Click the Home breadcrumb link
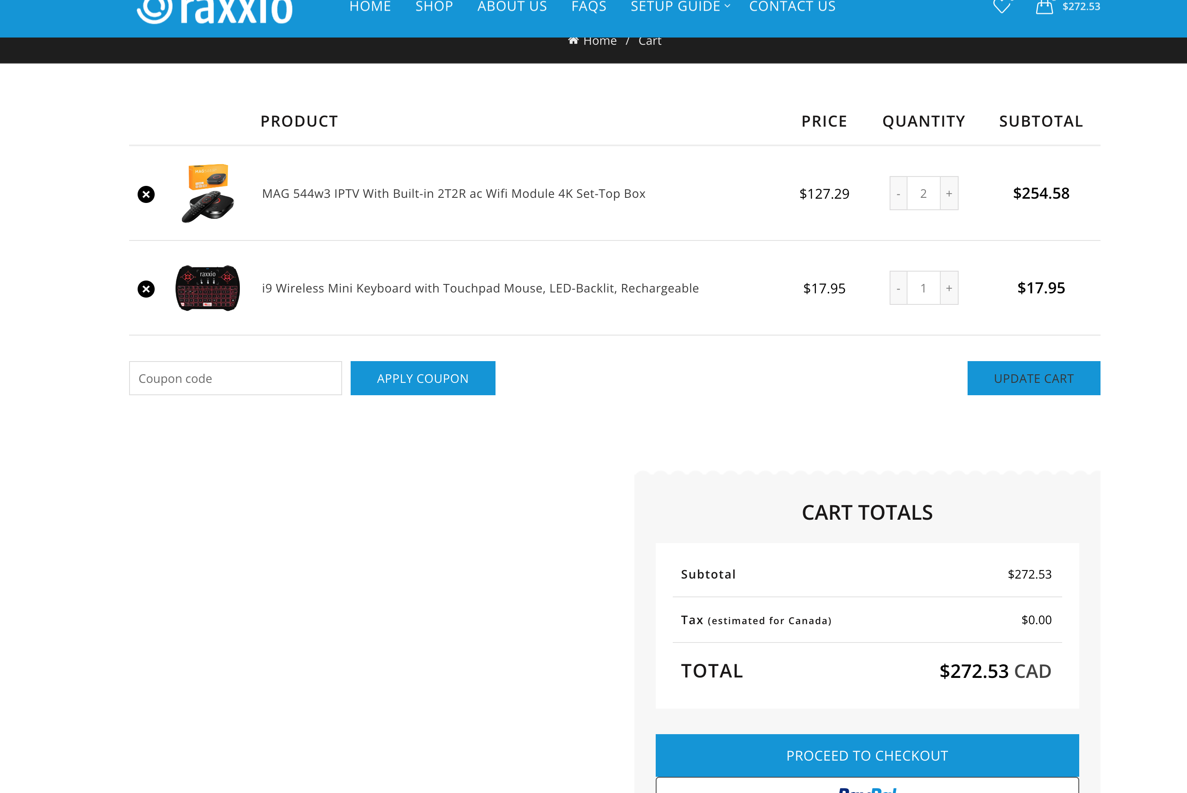 tap(599, 41)
